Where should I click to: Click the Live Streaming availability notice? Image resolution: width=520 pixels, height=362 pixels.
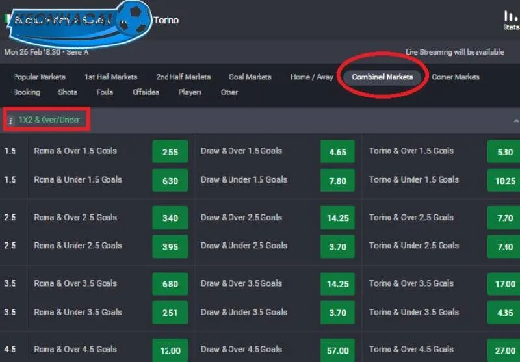[454, 52]
